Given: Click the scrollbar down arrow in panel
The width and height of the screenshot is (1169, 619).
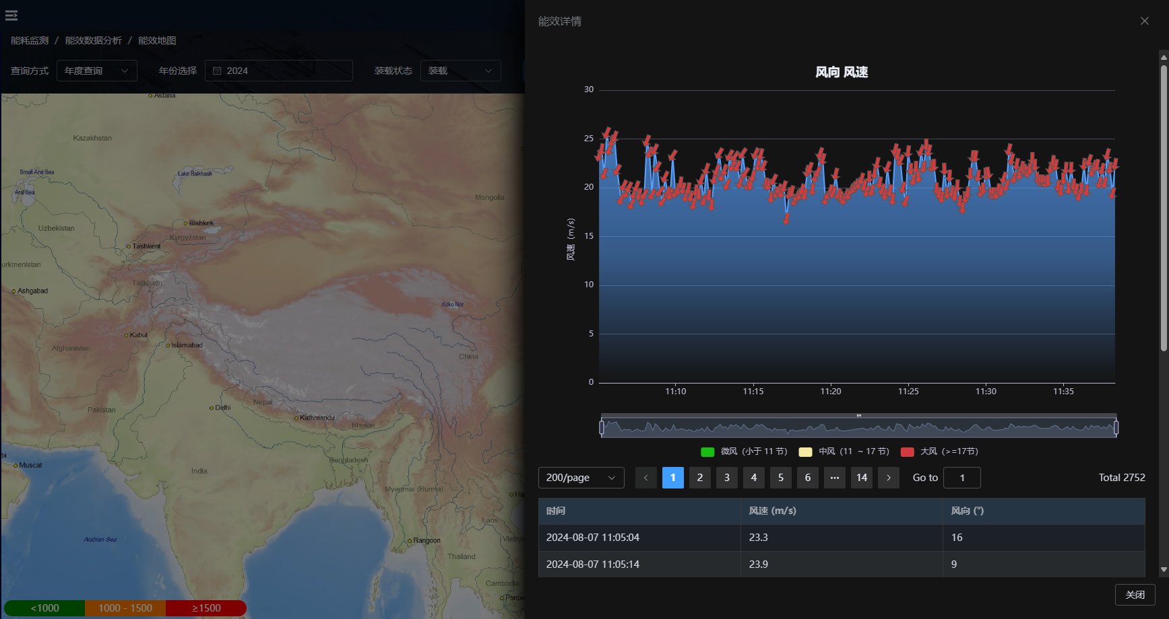Looking at the screenshot, I should [x=1164, y=570].
